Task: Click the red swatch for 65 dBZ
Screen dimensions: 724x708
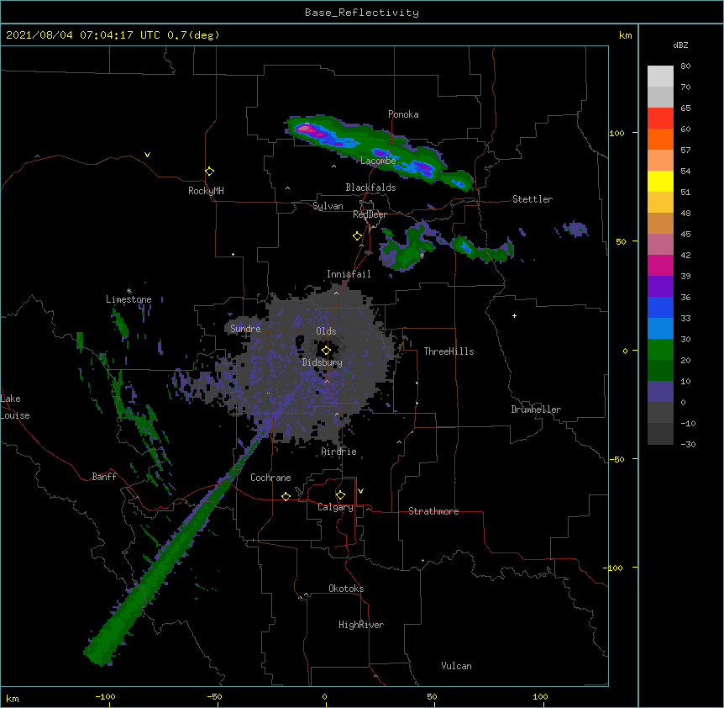Action: coord(660,118)
